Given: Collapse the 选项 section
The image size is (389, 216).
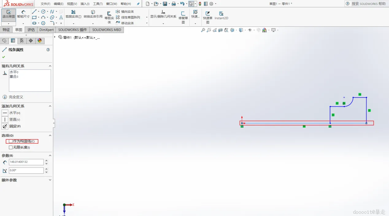Looking at the screenshot, I should tap(50, 136).
